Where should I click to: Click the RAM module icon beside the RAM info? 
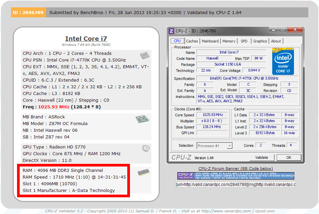pos(143,172)
